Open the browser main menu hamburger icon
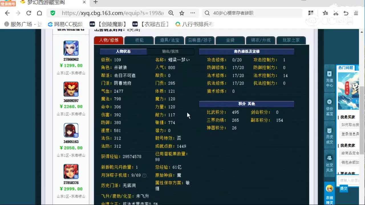The image size is (365, 205). [356, 13]
